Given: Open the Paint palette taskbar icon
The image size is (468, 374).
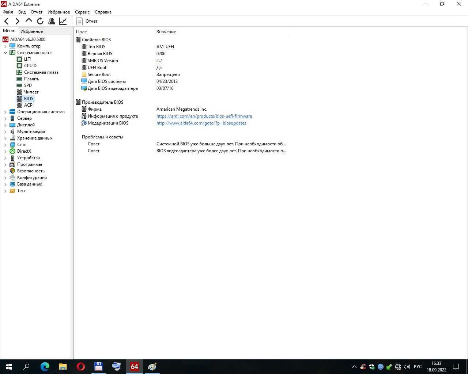Looking at the screenshot, I should pos(152,367).
